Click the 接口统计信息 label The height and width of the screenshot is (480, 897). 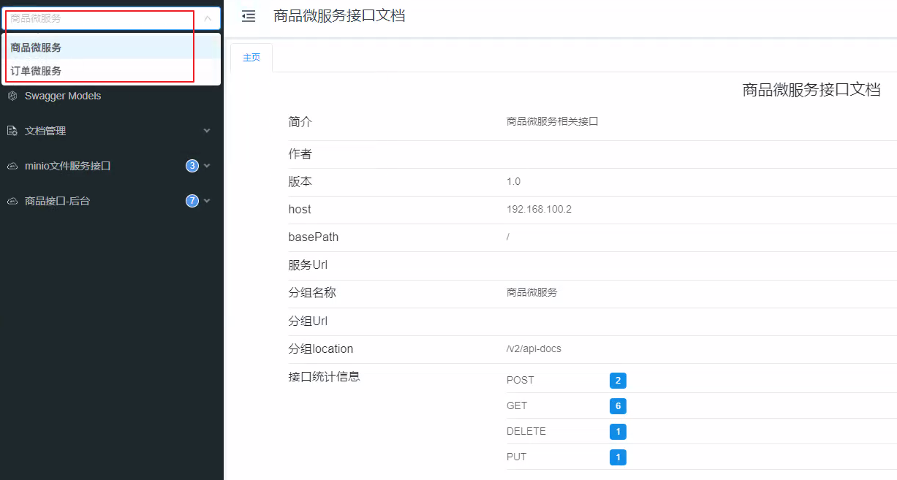click(x=325, y=377)
